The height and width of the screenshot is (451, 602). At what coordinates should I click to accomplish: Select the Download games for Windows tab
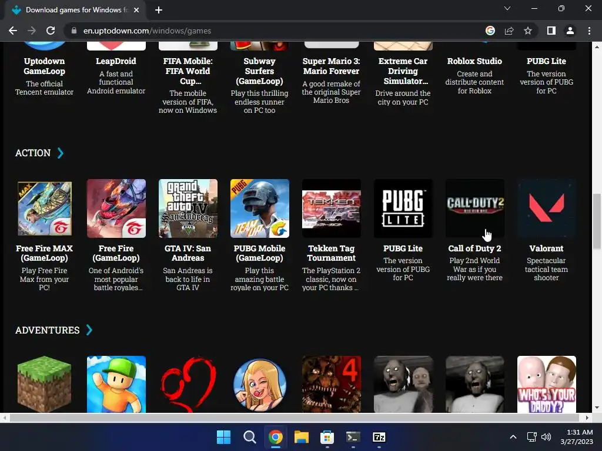tap(75, 10)
